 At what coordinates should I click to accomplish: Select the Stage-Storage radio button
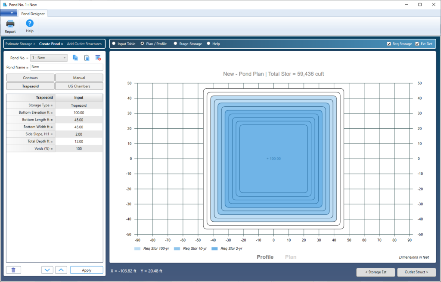point(176,43)
